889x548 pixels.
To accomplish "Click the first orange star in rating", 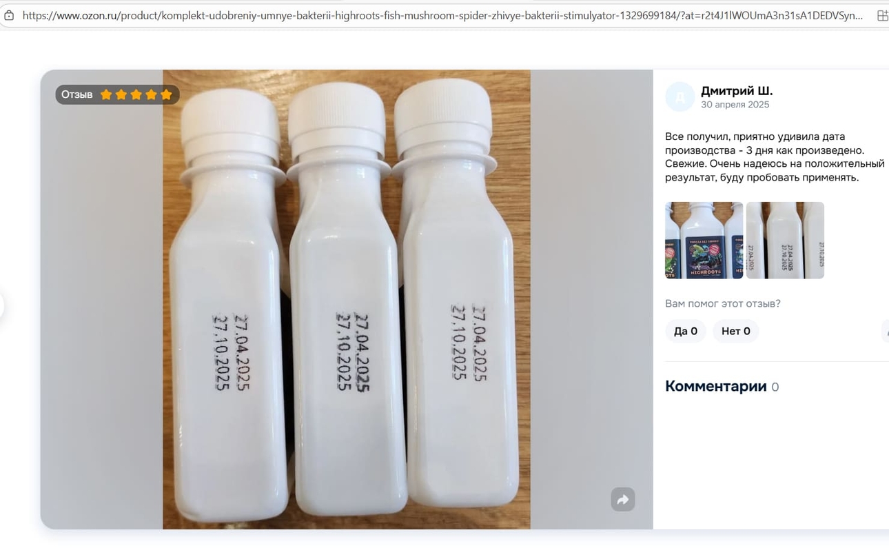I will click(x=106, y=94).
